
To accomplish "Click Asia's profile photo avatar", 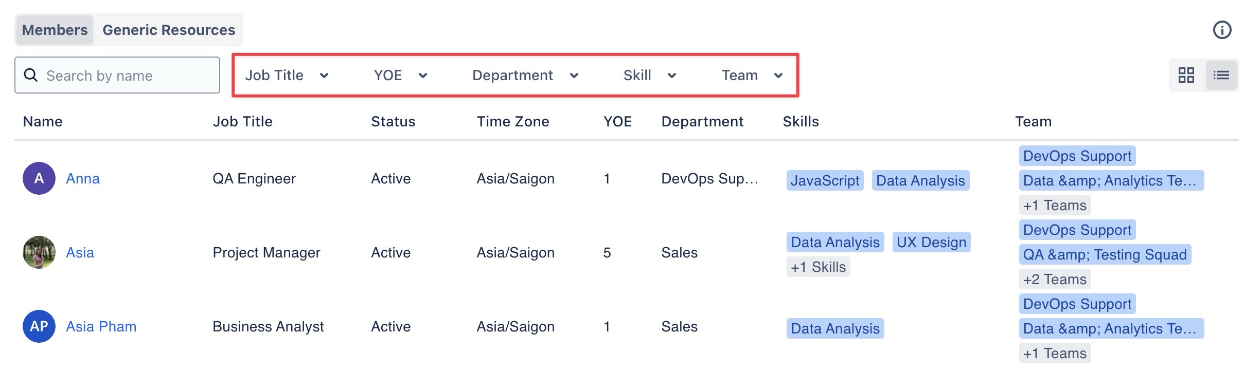I will (x=39, y=252).
